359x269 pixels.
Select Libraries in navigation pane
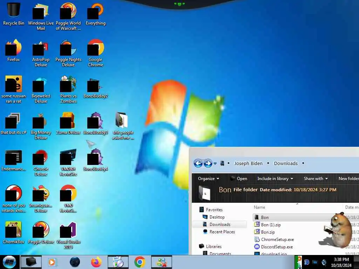210,246
